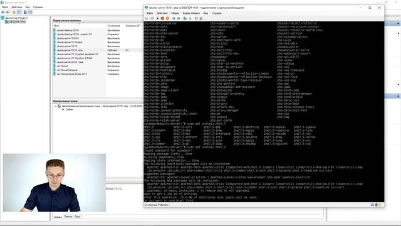Turn off the VM using black-dot icon

tap(157, 18)
